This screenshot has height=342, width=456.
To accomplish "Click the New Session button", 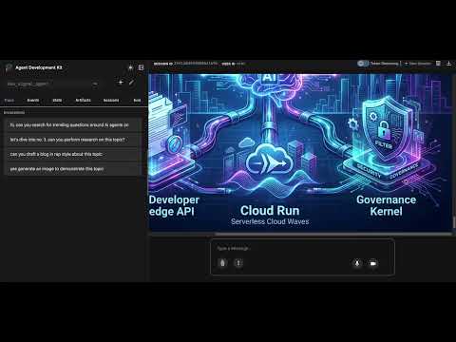I will pos(418,64).
